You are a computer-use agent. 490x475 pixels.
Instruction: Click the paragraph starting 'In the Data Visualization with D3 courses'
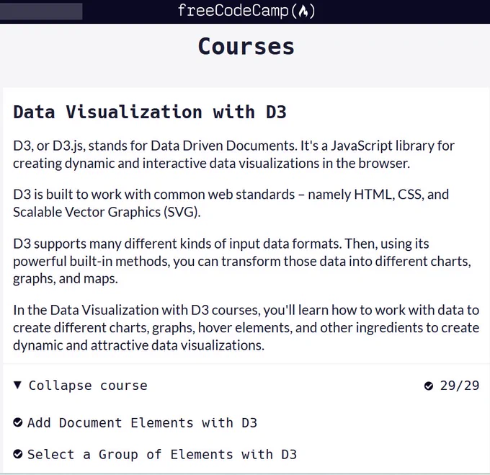click(x=246, y=327)
